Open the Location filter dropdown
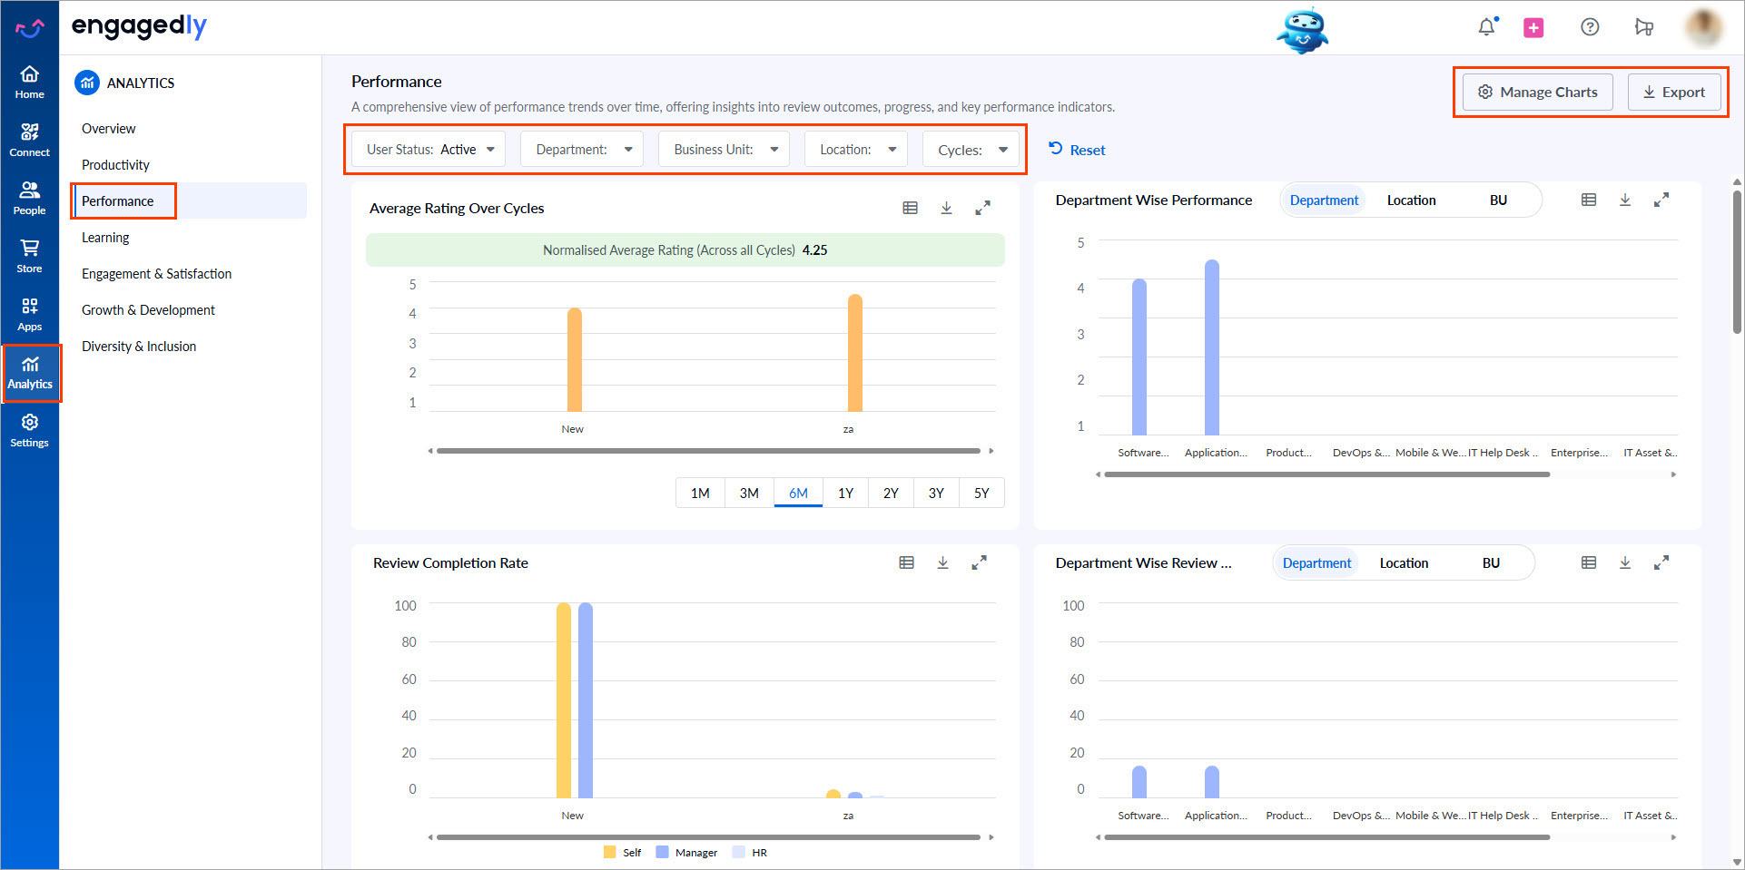Screen dimensions: 1745x870 click(x=856, y=150)
